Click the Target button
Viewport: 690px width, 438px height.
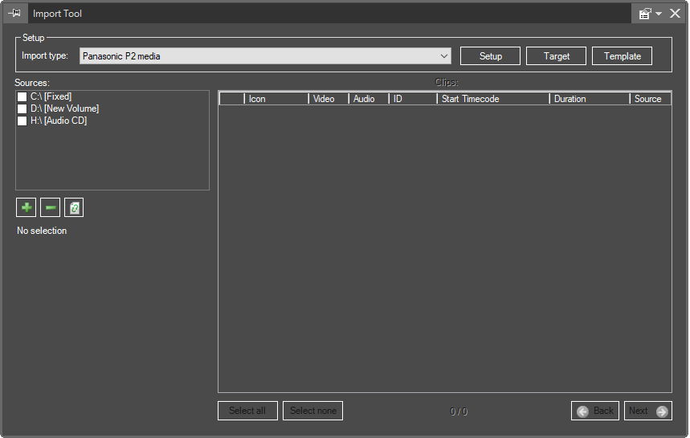click(556, 56)
